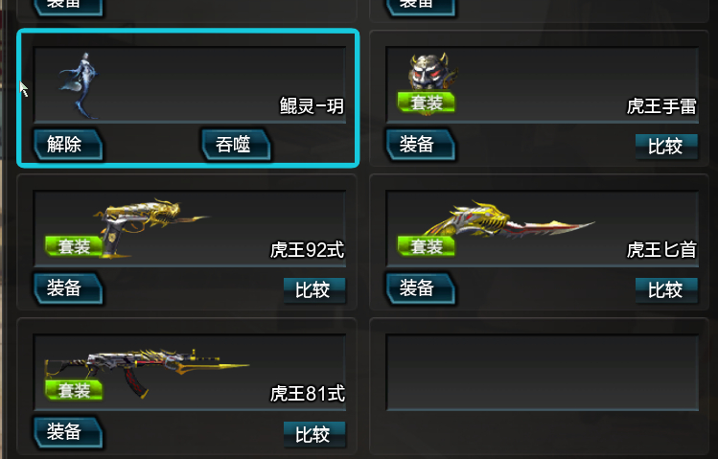
Task: Equip the 虎王匕首 dagger
Action: (x=421, y=288)
